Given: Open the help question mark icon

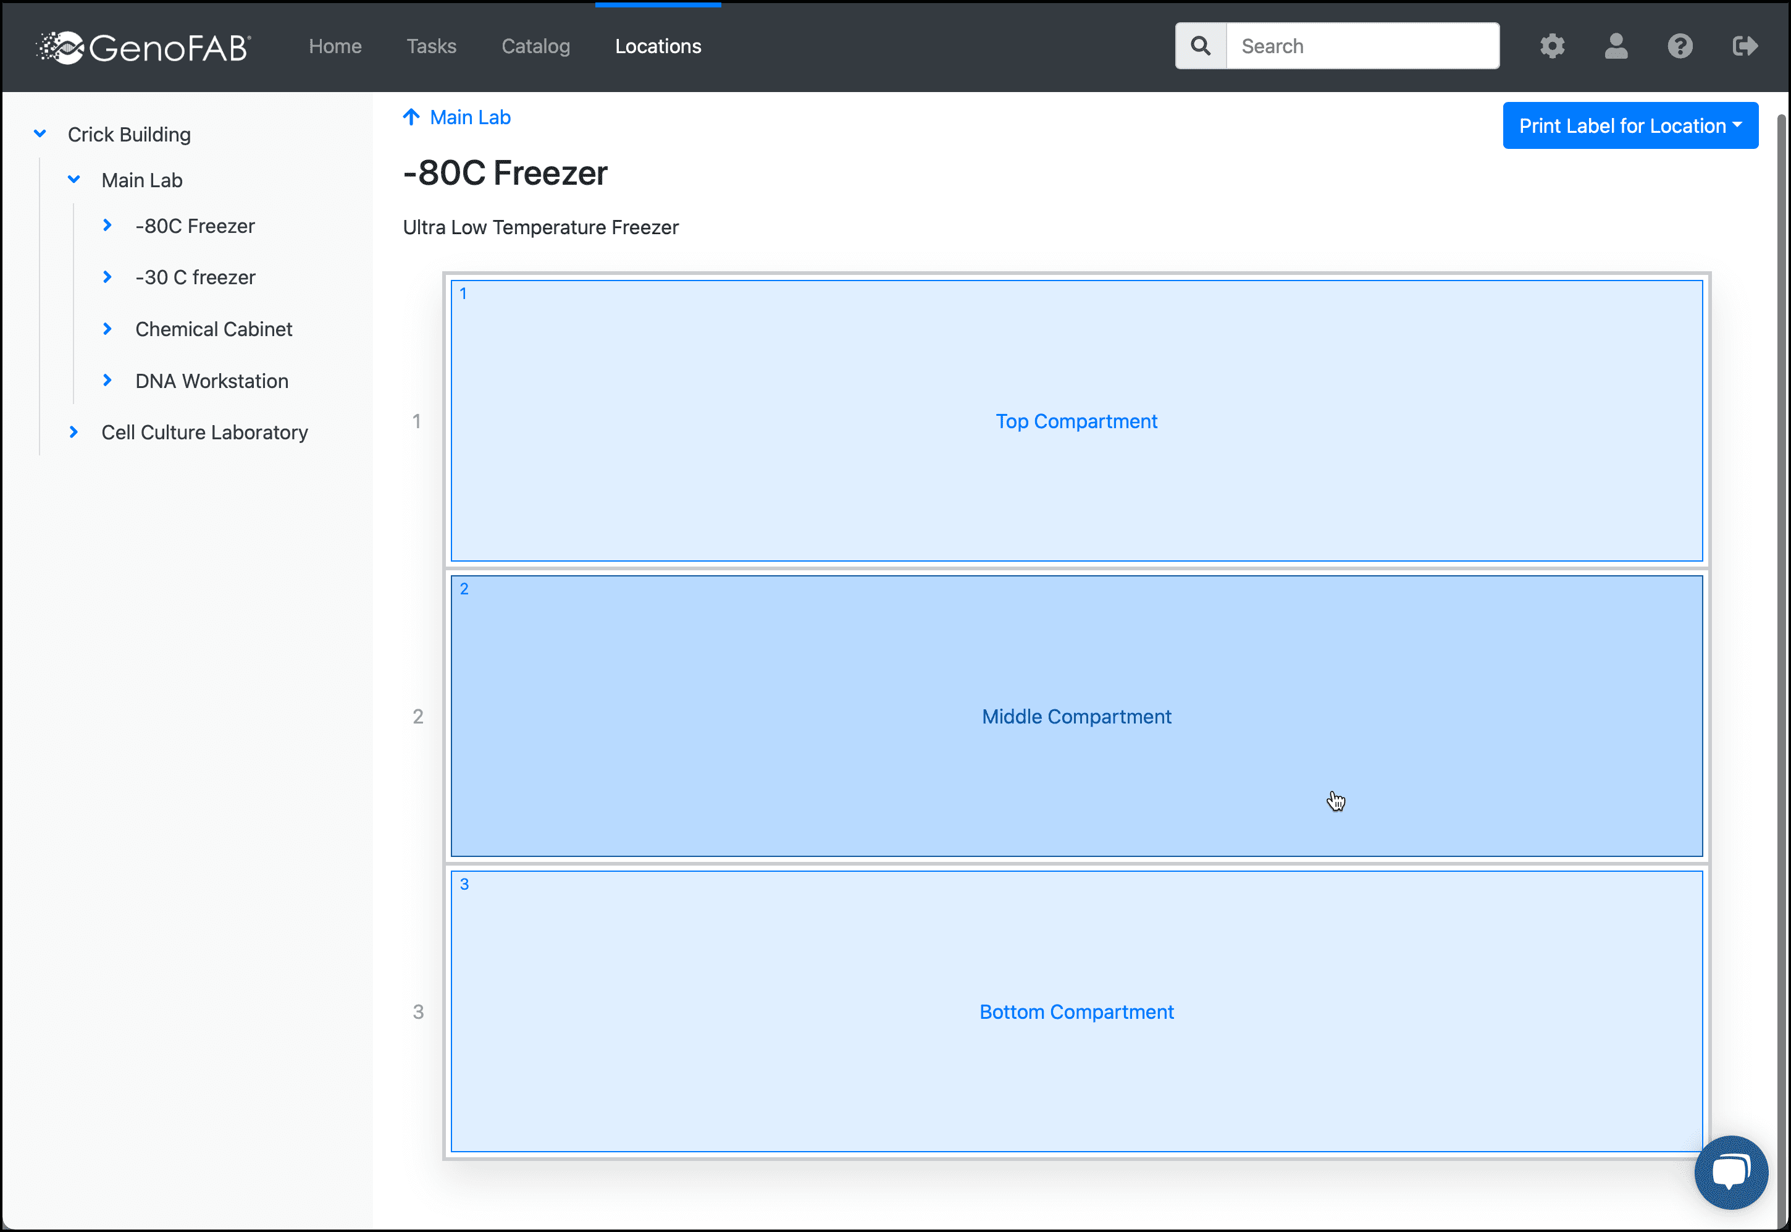Looking at the screenshot, I should click(1680, 46).
